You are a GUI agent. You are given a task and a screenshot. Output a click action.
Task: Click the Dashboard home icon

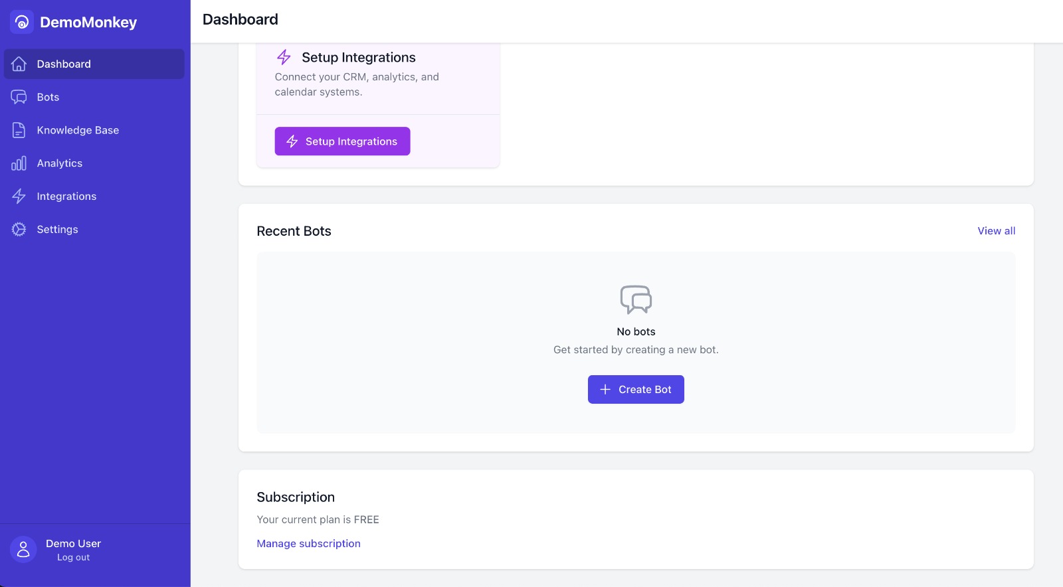19,64
